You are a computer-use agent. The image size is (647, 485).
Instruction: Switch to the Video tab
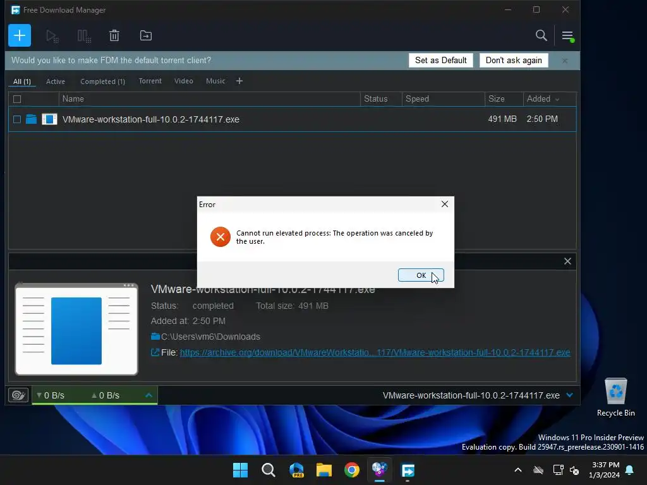[184, 81]
